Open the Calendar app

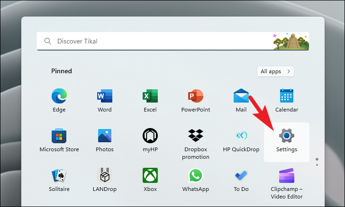pyautogui.click(x=286, y=96)
